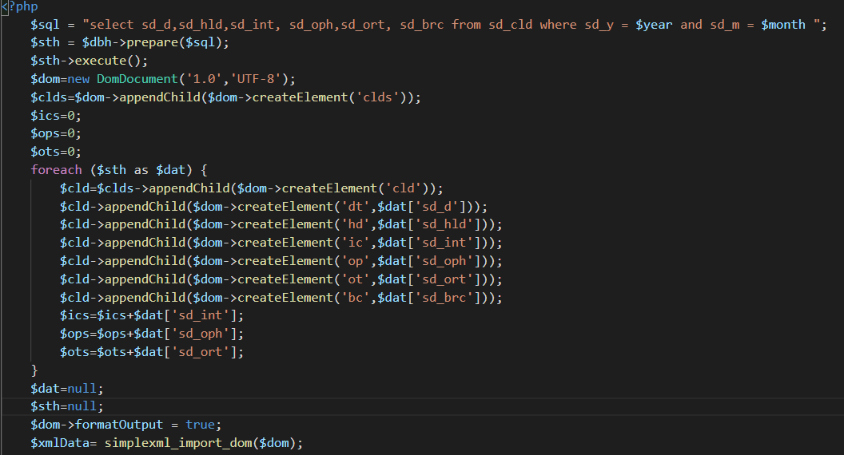Click the 'ic' element name string

pos(356,243)
